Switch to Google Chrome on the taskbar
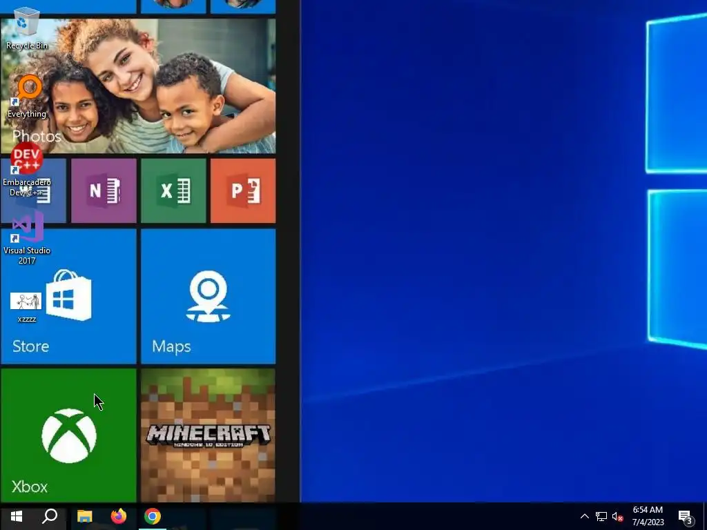 (153, 516)
